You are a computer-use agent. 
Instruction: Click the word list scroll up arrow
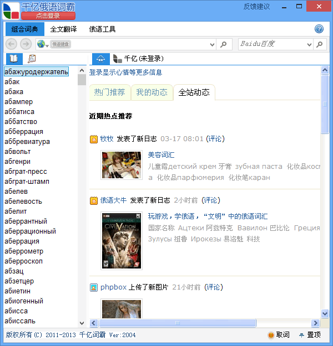tap(82, 70)
